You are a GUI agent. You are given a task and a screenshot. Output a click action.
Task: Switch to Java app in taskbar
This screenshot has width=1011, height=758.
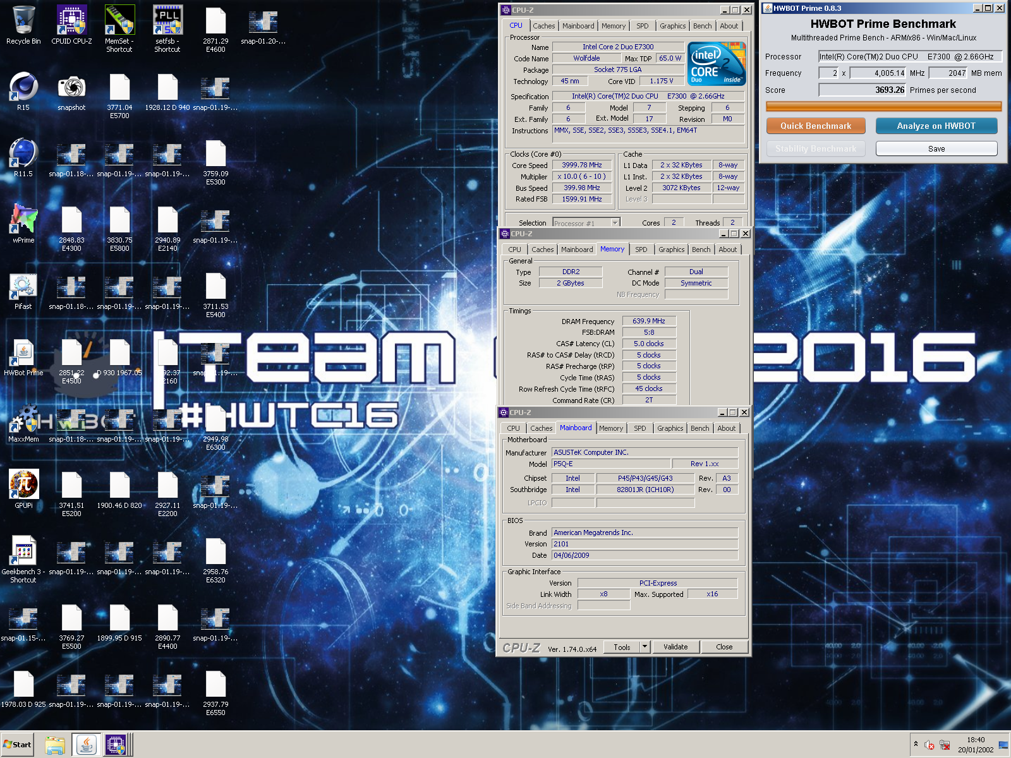87,745
